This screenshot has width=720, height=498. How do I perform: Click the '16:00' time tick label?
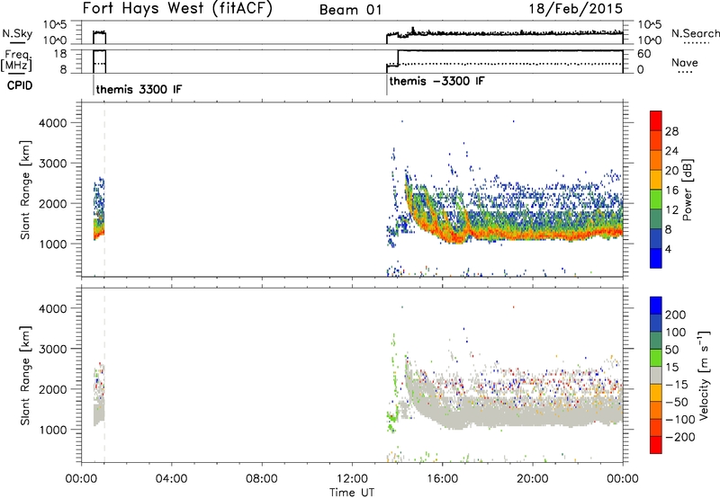[442, 479]
